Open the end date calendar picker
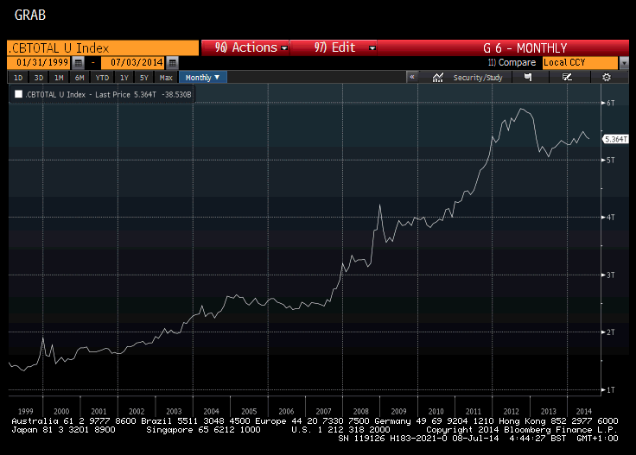Screen dimensions: 636x455 (172, 63)
